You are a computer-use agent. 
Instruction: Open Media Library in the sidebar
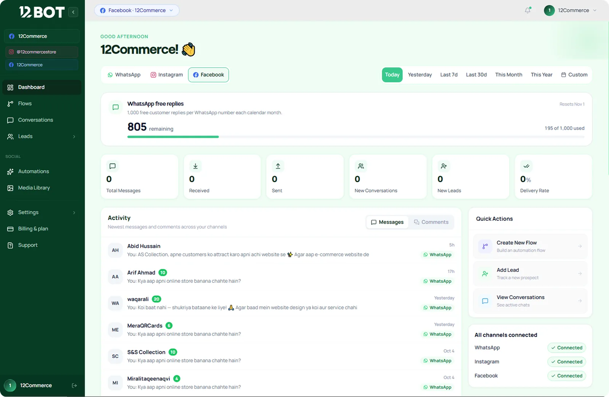[42, 188]
